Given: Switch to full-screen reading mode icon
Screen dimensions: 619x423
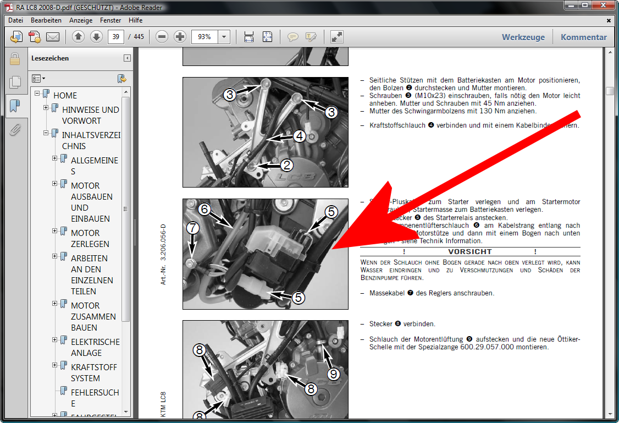Looking at the screenshot, I should (x=337, y=37).
